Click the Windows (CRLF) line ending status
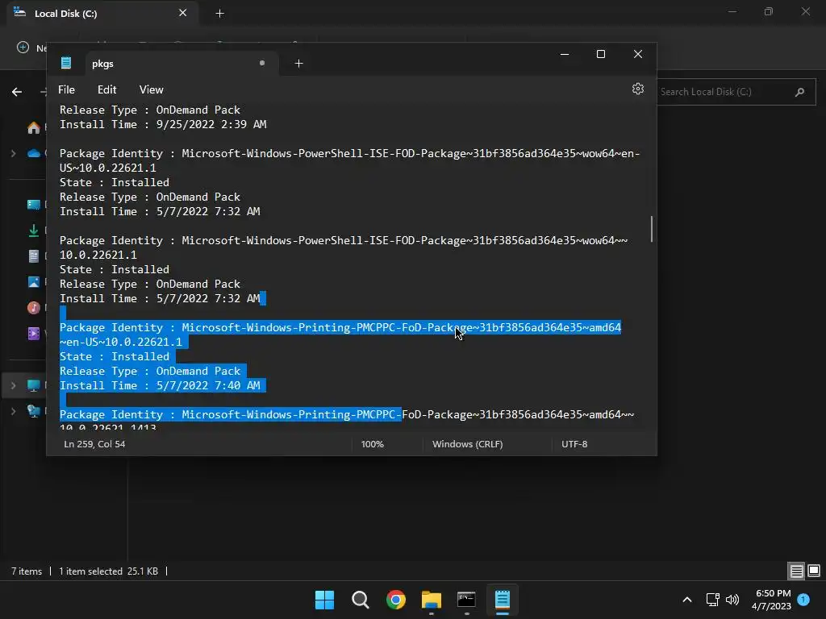The width and height of the screenshot is (826, 619). [467, 444]
